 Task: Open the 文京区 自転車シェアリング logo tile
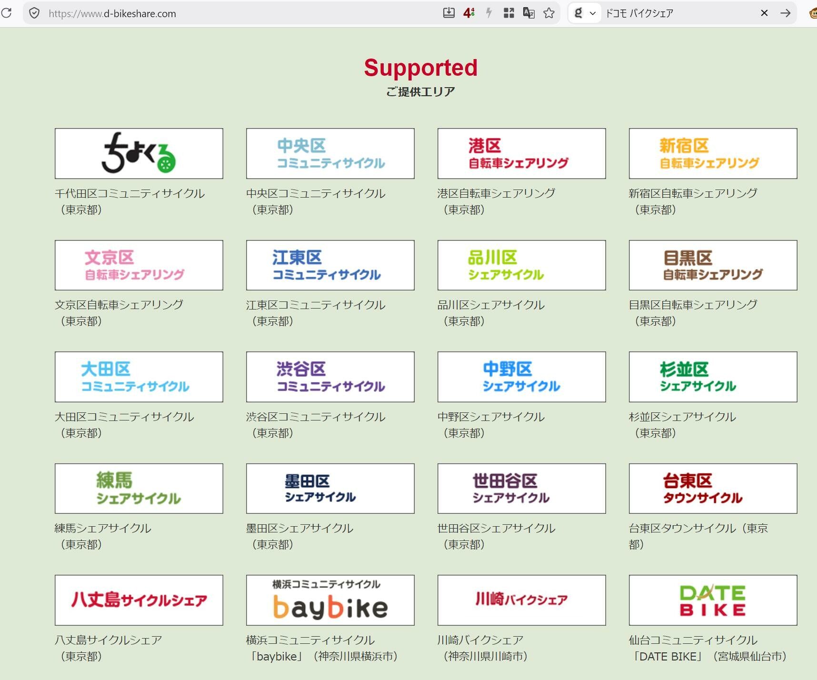pos(139,265)
